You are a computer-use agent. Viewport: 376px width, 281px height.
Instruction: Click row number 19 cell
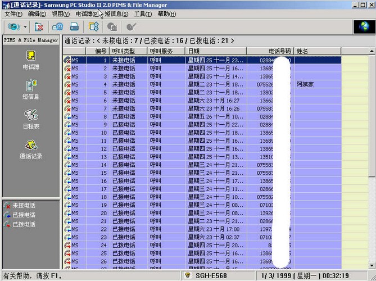[x=98, y=205]
